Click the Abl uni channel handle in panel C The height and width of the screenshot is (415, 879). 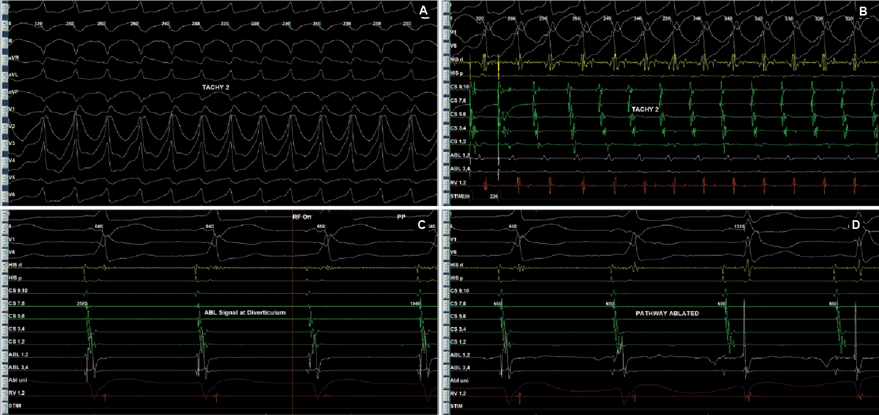(4, 380)
